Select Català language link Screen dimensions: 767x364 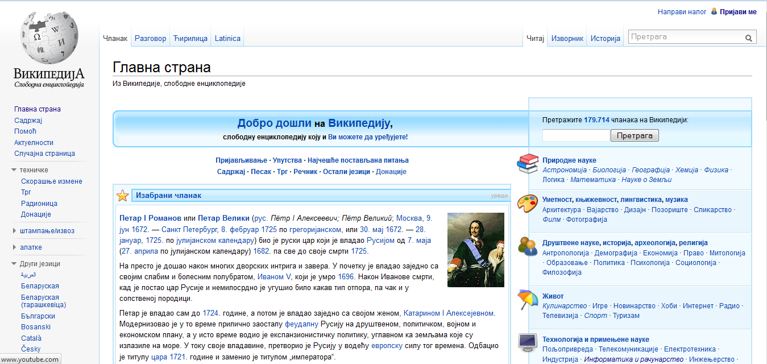pyautogui.click(x=32, y=338)
